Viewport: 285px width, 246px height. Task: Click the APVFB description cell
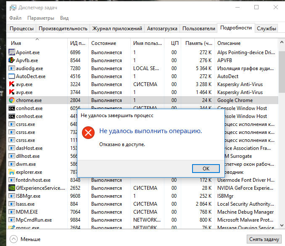(224, 60)
